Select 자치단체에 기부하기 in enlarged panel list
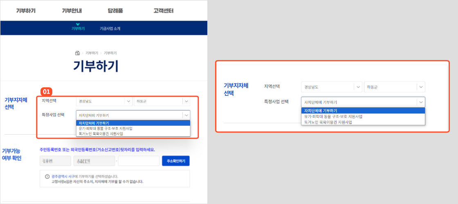The width and height of the screenshot is (458, 204). tap(363, 111)
